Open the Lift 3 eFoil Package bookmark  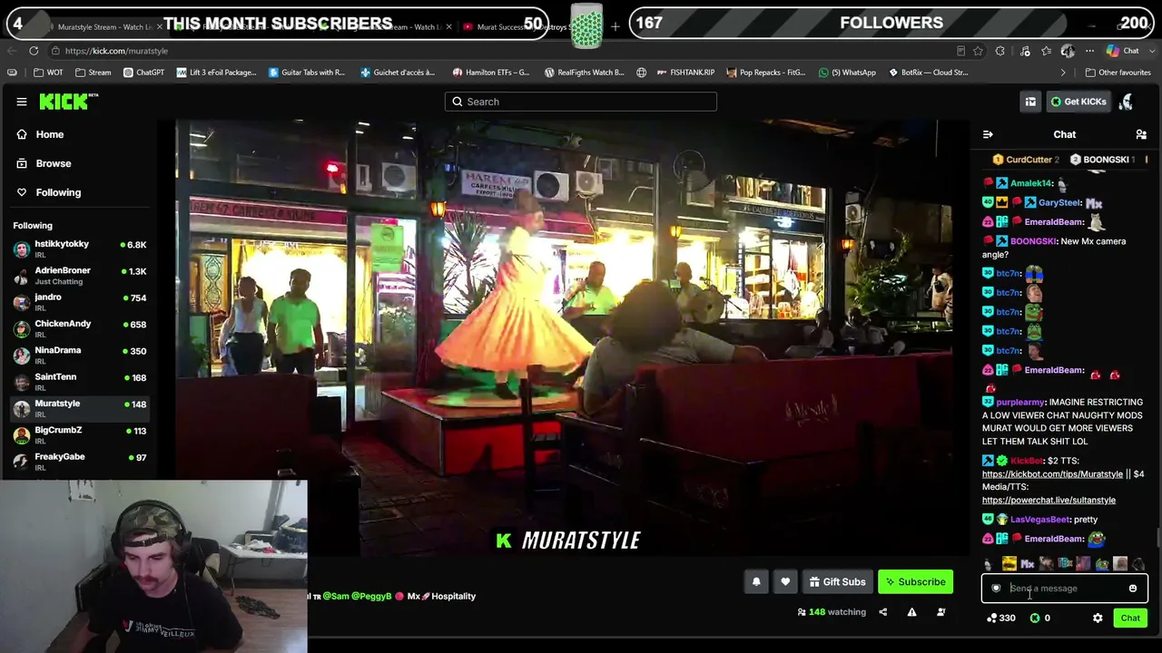[216, 73]
